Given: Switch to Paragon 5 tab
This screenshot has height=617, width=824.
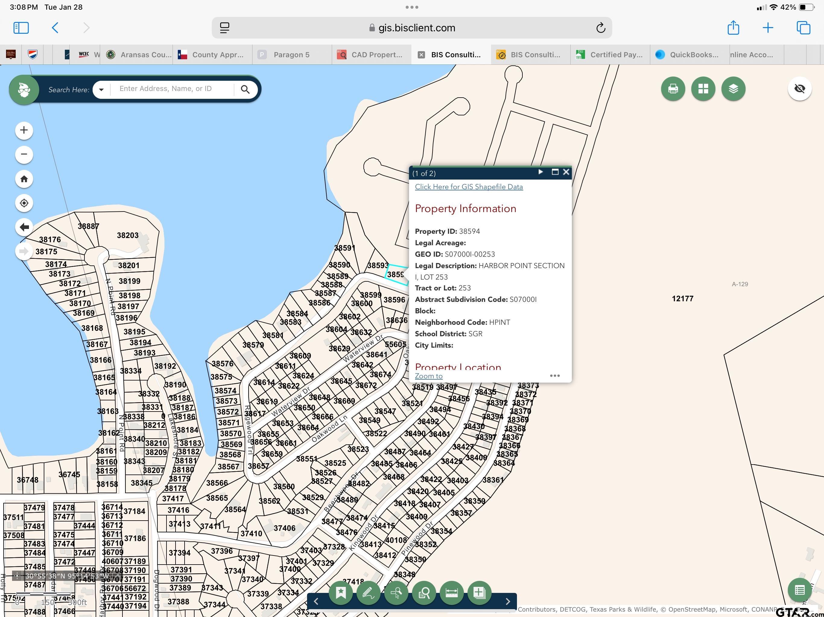Looking at the screenshot, I should tap(292, 55).
